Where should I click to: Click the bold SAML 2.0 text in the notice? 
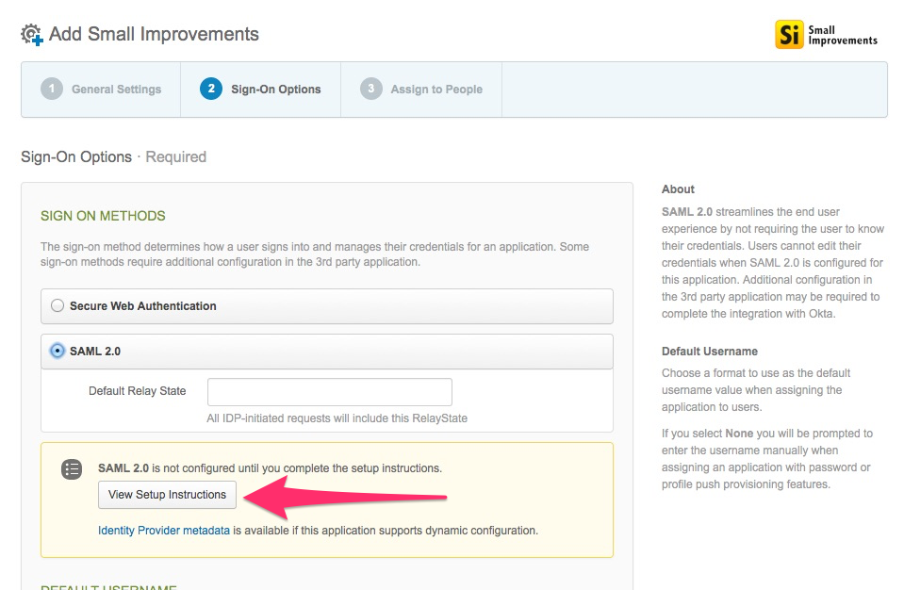point(123,468)
